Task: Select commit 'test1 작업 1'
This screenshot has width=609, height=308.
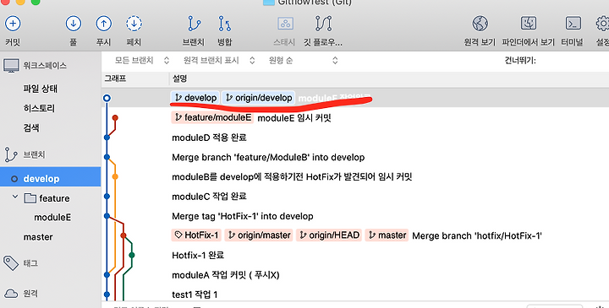Action: pos(195,294)
